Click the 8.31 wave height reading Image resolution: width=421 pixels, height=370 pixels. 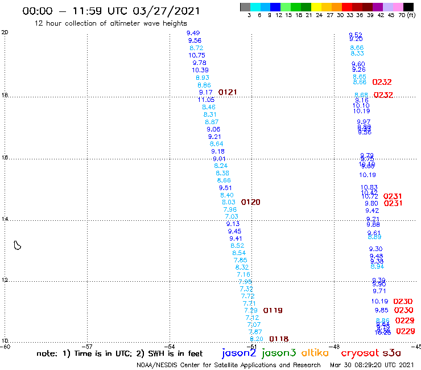pos(210,114)
